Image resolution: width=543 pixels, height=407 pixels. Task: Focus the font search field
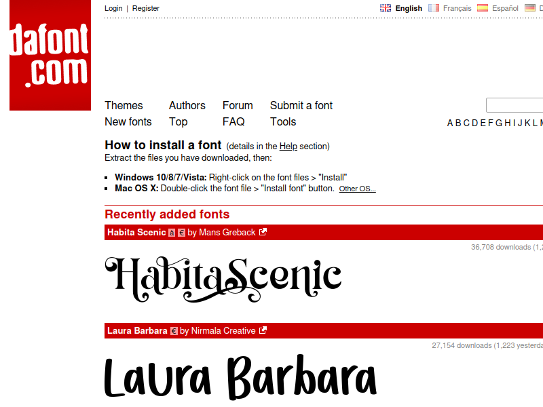[514, 105]
